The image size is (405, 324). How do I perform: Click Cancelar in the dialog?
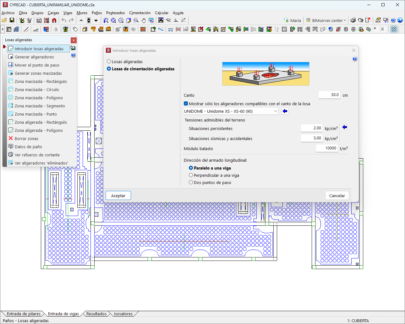[x=337, y=196]
